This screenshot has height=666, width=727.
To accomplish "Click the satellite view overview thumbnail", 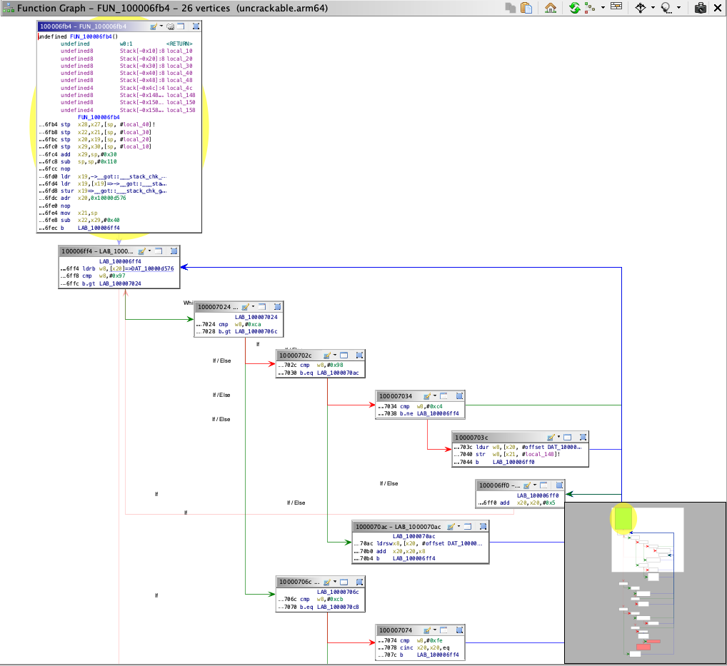I will (x=645, y=582).
